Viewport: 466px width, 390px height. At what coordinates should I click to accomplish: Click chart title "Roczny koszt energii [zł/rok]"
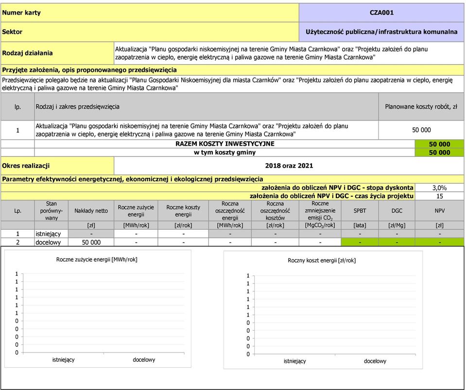tap(322, 260)
